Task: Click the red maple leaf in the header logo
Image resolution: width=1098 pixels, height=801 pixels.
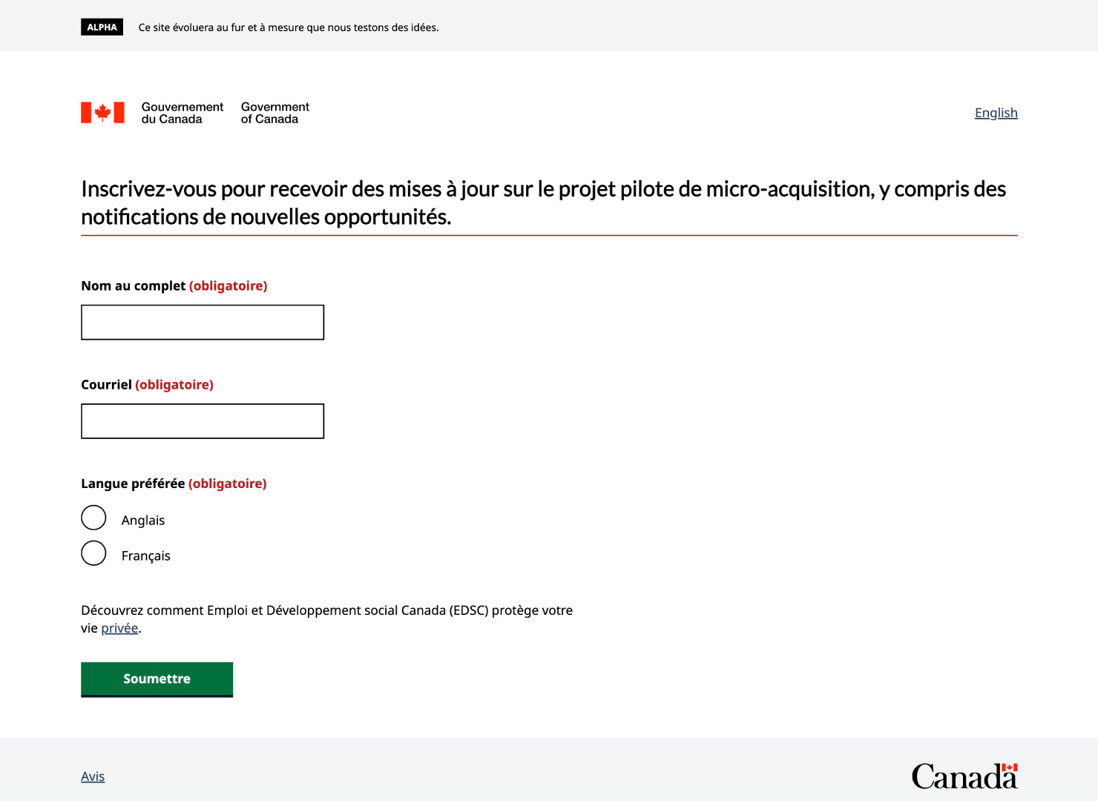Action: pos(102,111)
